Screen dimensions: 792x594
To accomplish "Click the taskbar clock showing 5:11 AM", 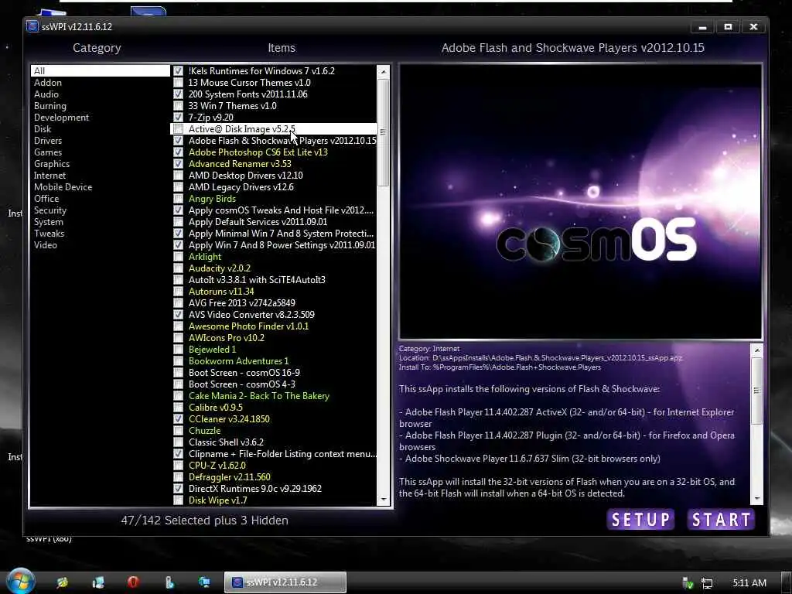I will point(749,583).
